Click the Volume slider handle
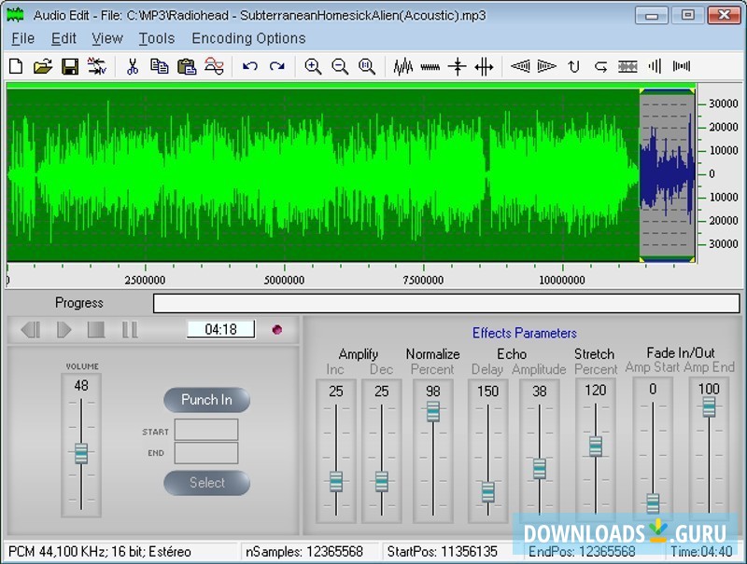This screenshot has width=747, height=564. pyautogui.click(x=81, y=453)
